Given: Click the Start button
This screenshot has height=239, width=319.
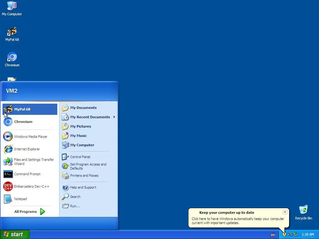Looking at the screenshot, I should 15,234.
